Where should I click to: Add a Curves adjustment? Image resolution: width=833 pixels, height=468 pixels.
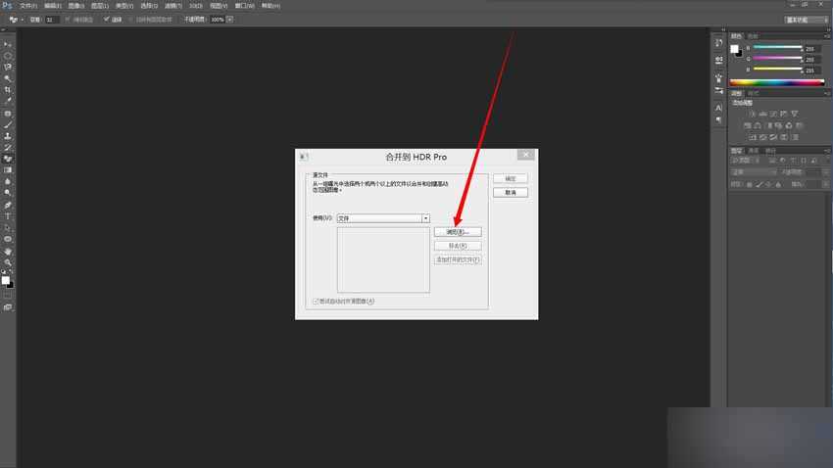coord(773,115)
